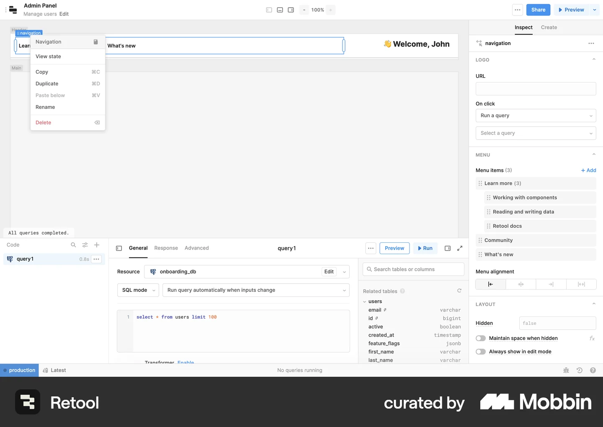
Task: Add new query with plus icon
Action: coord(97,245)
